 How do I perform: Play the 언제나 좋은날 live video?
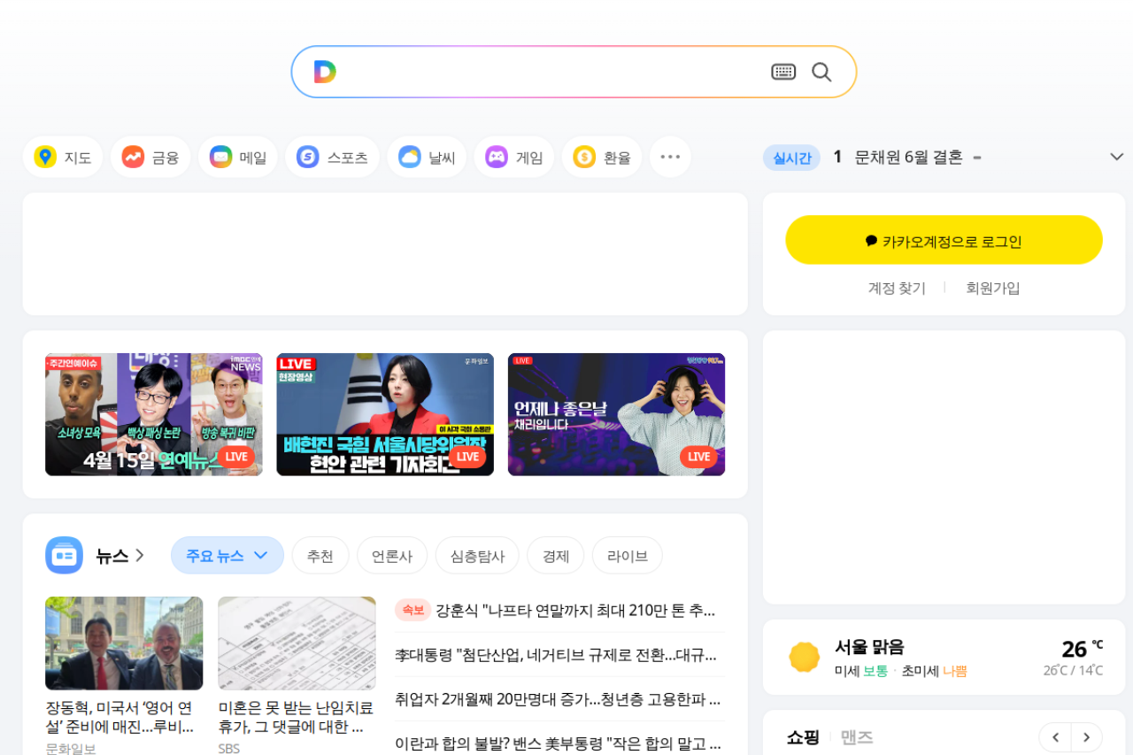616,414
